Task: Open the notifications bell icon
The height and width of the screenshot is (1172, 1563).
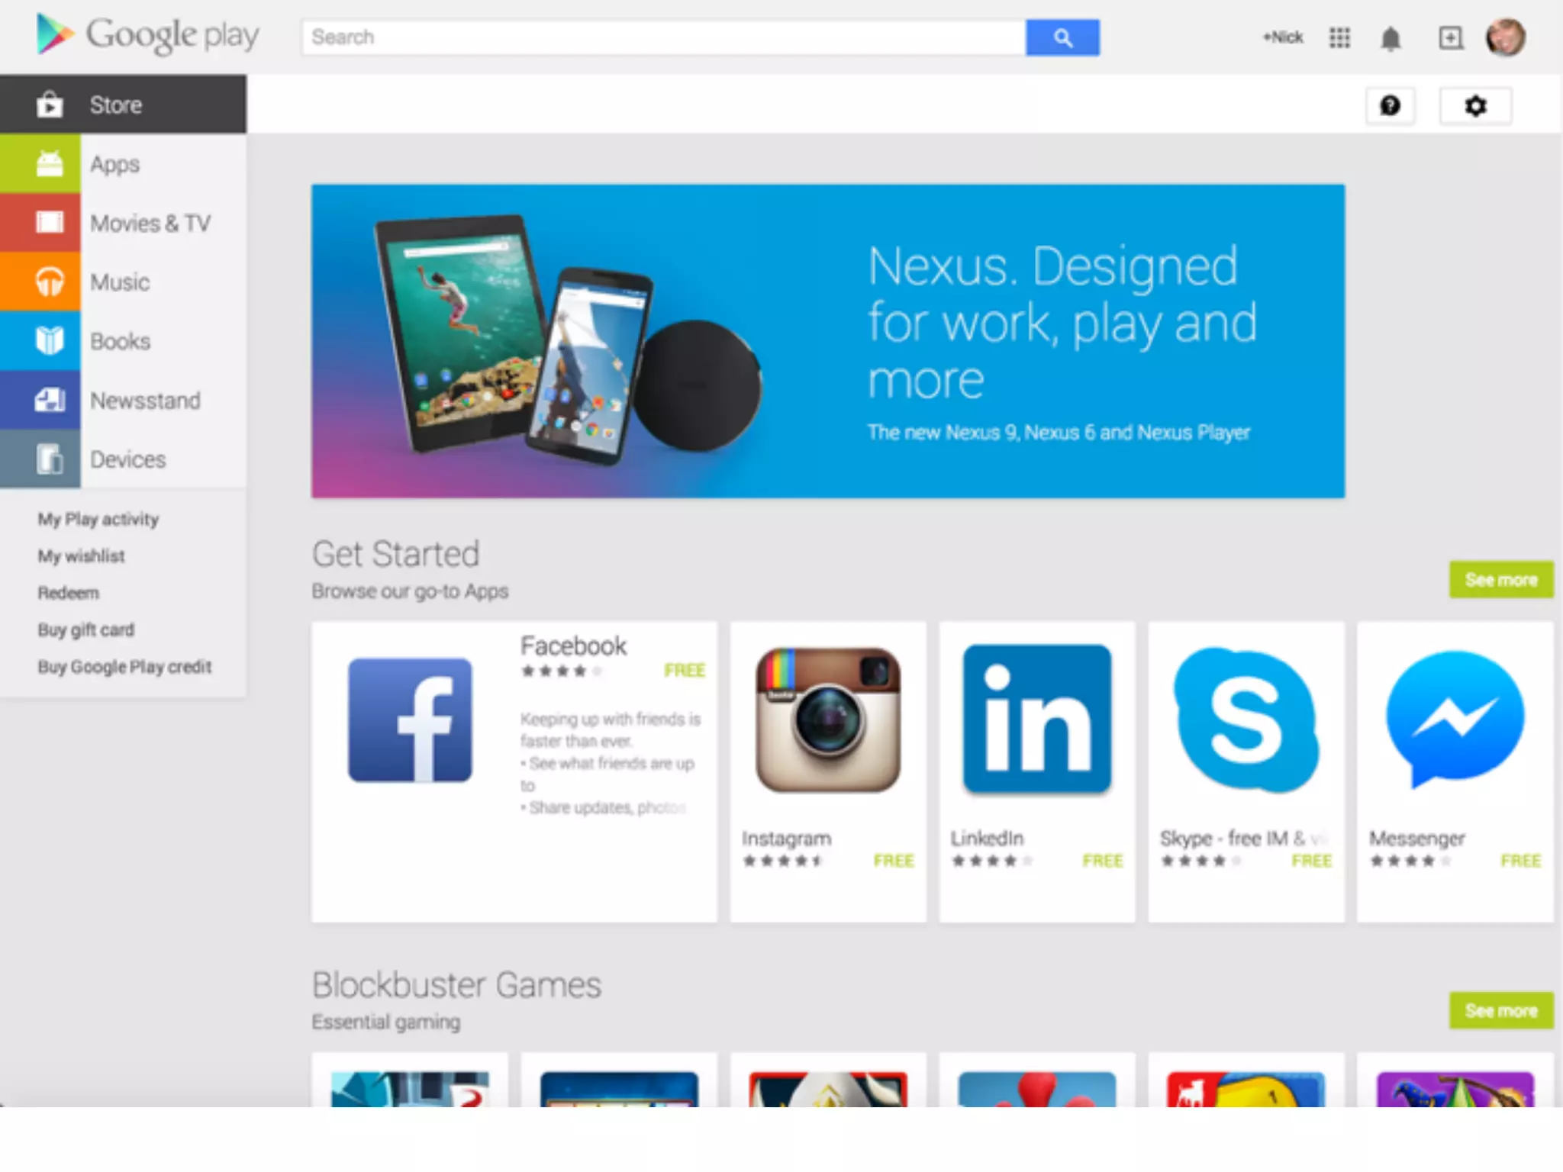Action: coord(1391,38)
